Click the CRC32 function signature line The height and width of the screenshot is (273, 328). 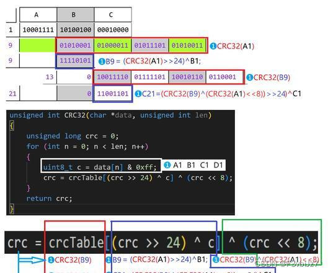point(110,115)
